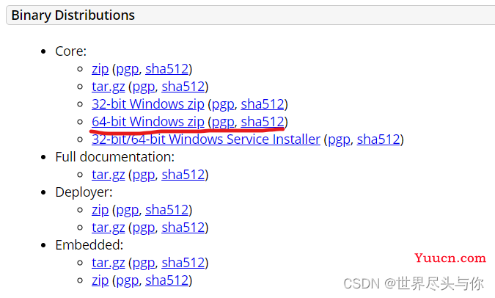
Task: Download the Embedded tar.gz file
Action: [109, 263]
